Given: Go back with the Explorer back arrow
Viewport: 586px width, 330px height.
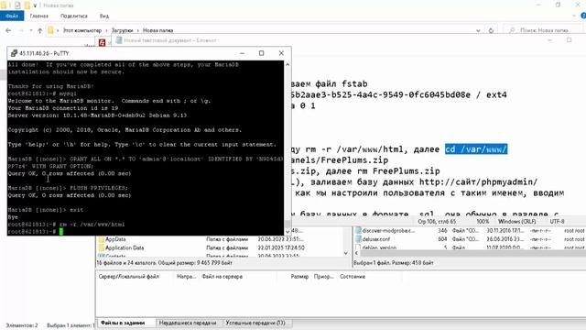Looking at the screenshot, I should 8,30.
